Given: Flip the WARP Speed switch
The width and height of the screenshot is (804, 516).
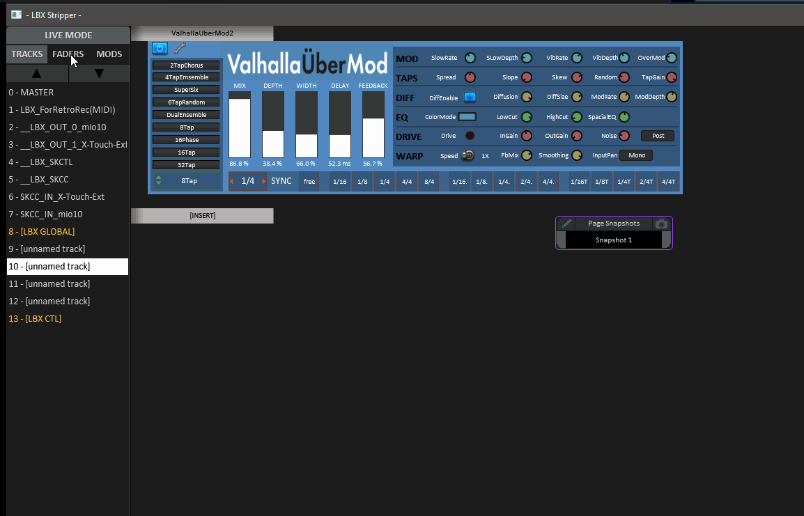Looking at the screenshot, I should [467, 155].
